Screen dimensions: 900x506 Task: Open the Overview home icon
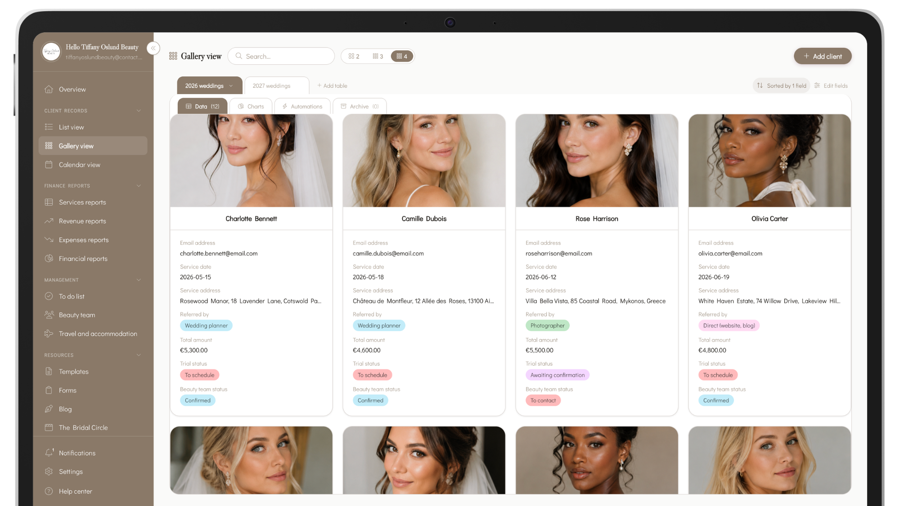pos(49,89)
